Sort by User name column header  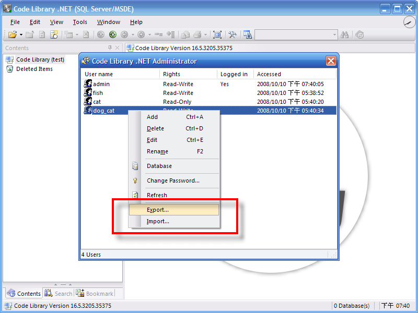tap(120, 74)
